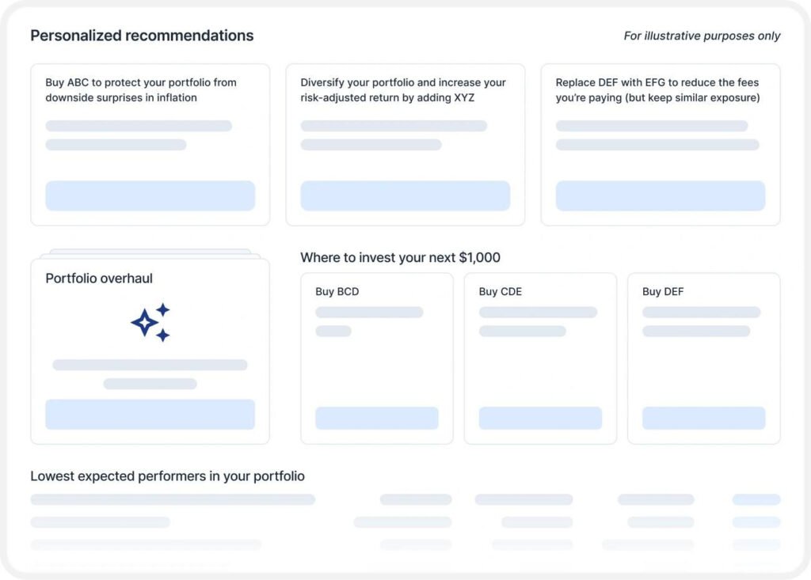Open the Replace DEF with EFG recommendation text
The image size is (811, 580).
point(658,89)
